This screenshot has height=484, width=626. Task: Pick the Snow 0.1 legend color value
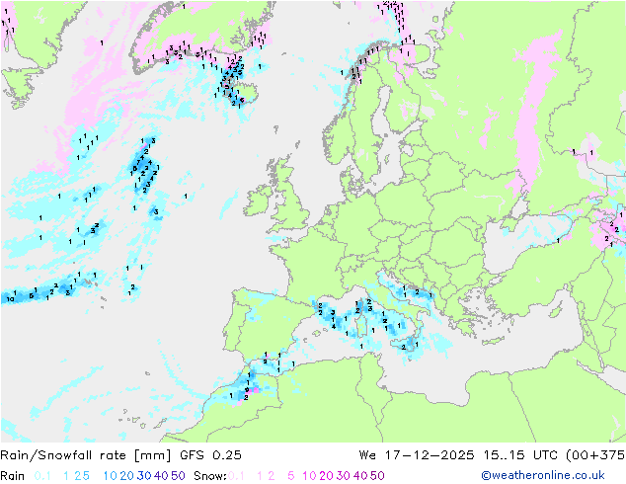[236, 476]
